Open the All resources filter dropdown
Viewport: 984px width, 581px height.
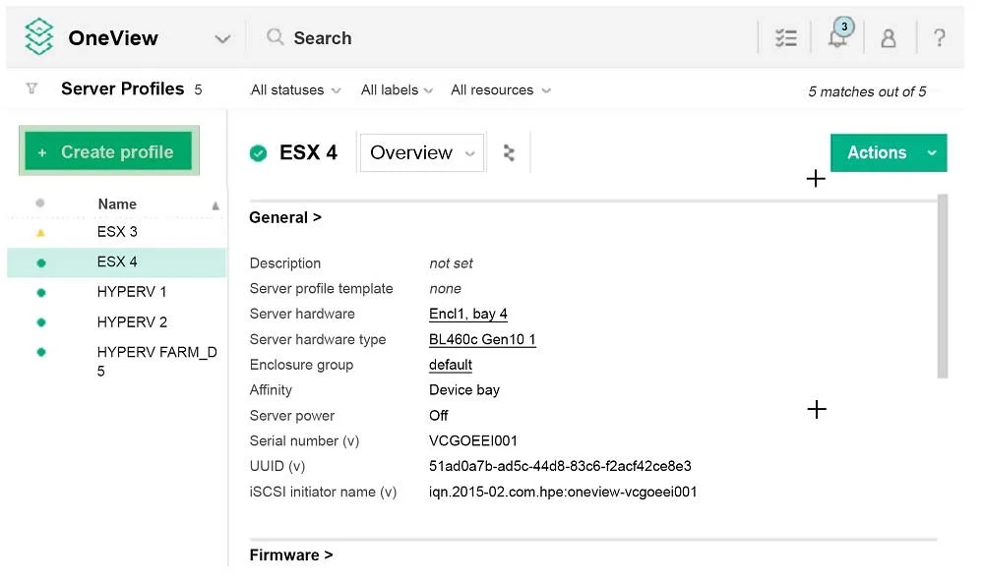pyautogui.click(x=500, y=90)
